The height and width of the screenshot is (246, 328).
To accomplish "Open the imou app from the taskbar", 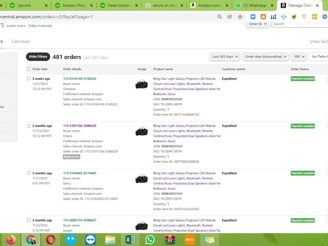I will point(190,240).
